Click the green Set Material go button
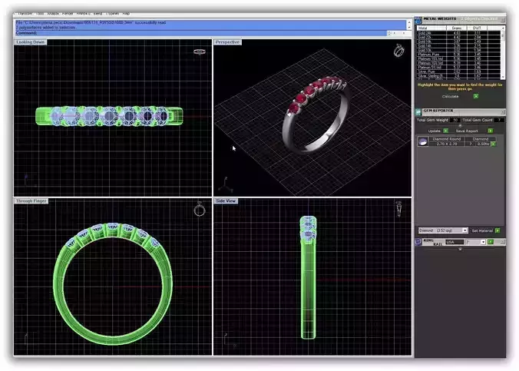 498,230
